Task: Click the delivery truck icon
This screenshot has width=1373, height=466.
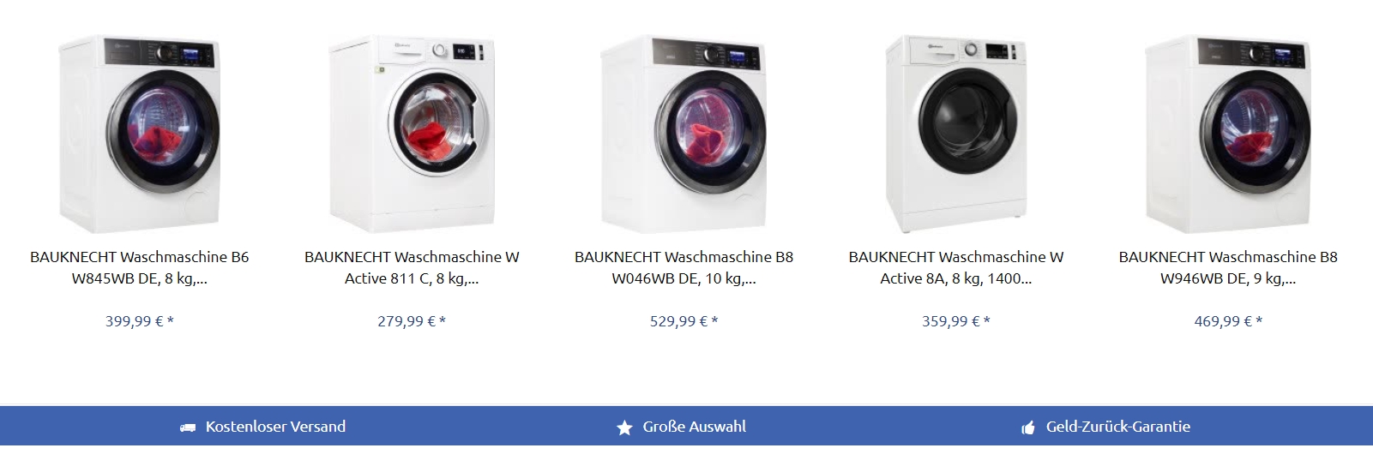Action: (187, 427)
